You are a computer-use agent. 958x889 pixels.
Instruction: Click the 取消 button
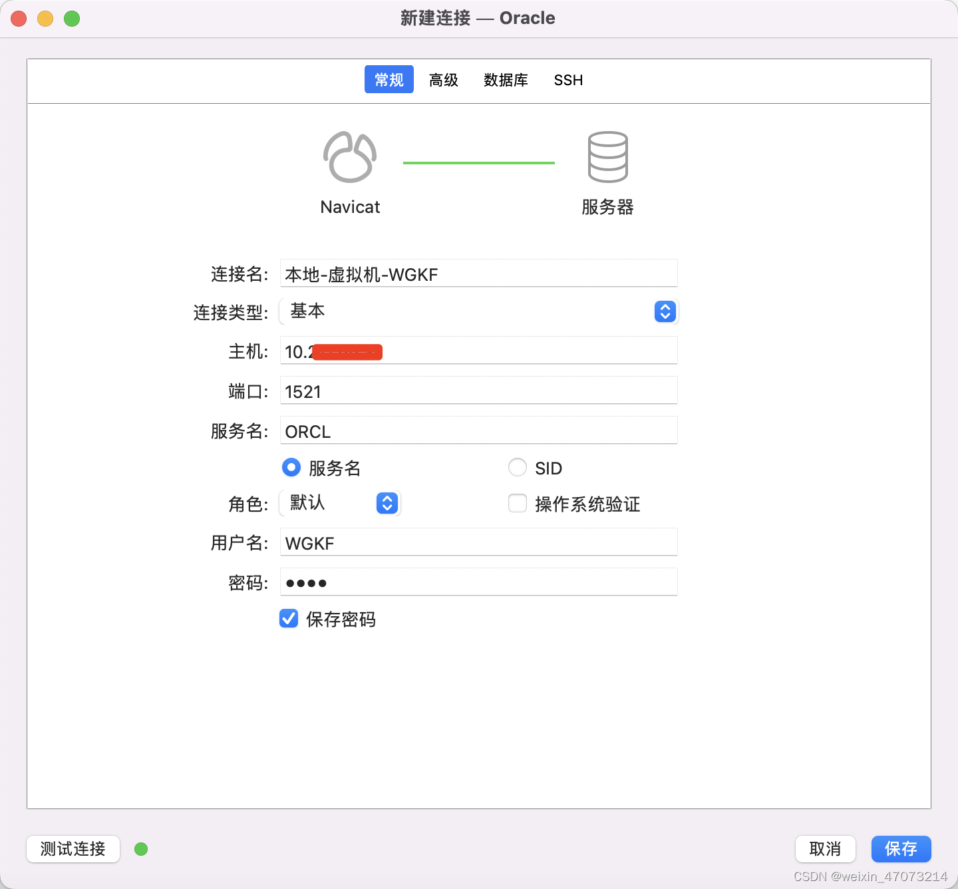pyautogui.click(x=826, y=849)
